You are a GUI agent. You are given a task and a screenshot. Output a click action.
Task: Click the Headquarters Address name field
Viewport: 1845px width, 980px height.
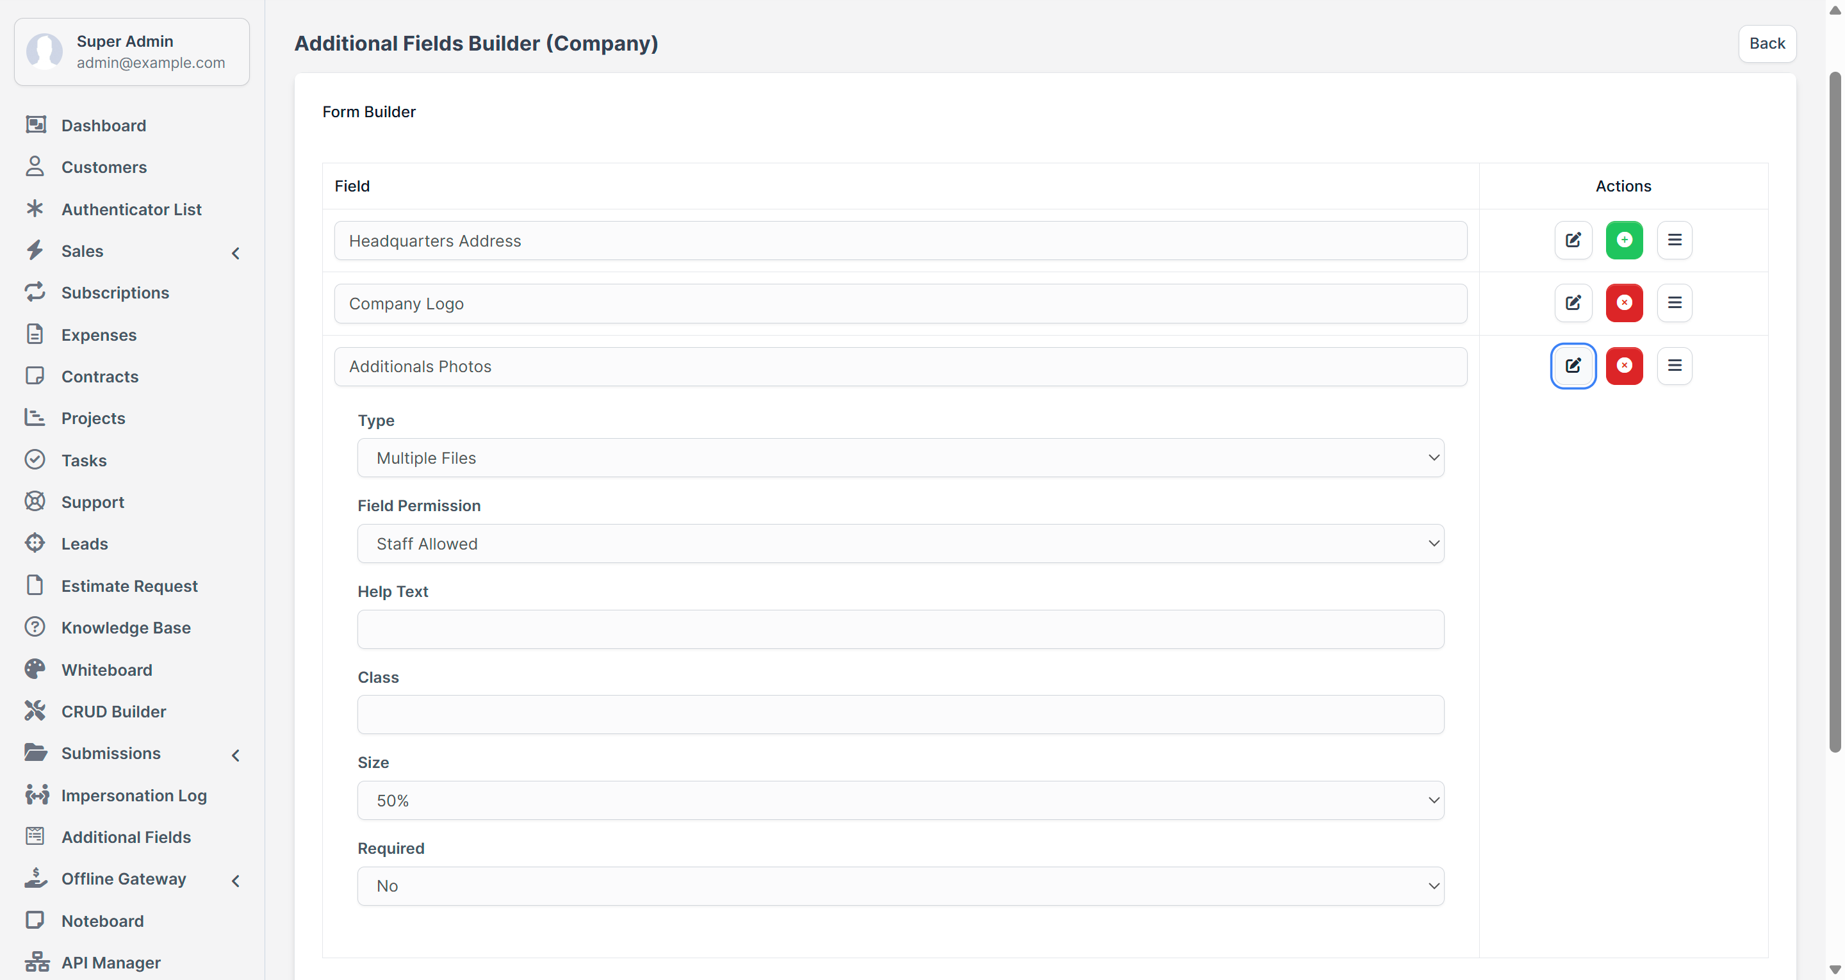click(x=900, y=241)
